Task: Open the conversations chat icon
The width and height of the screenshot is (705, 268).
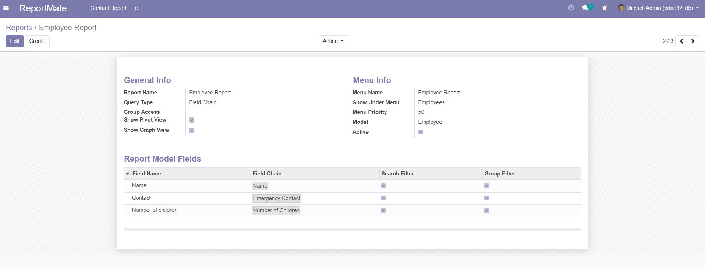Action: pos(585,8)
